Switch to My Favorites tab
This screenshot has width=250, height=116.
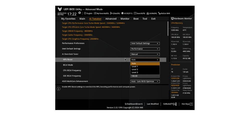(x=68, y=19)
